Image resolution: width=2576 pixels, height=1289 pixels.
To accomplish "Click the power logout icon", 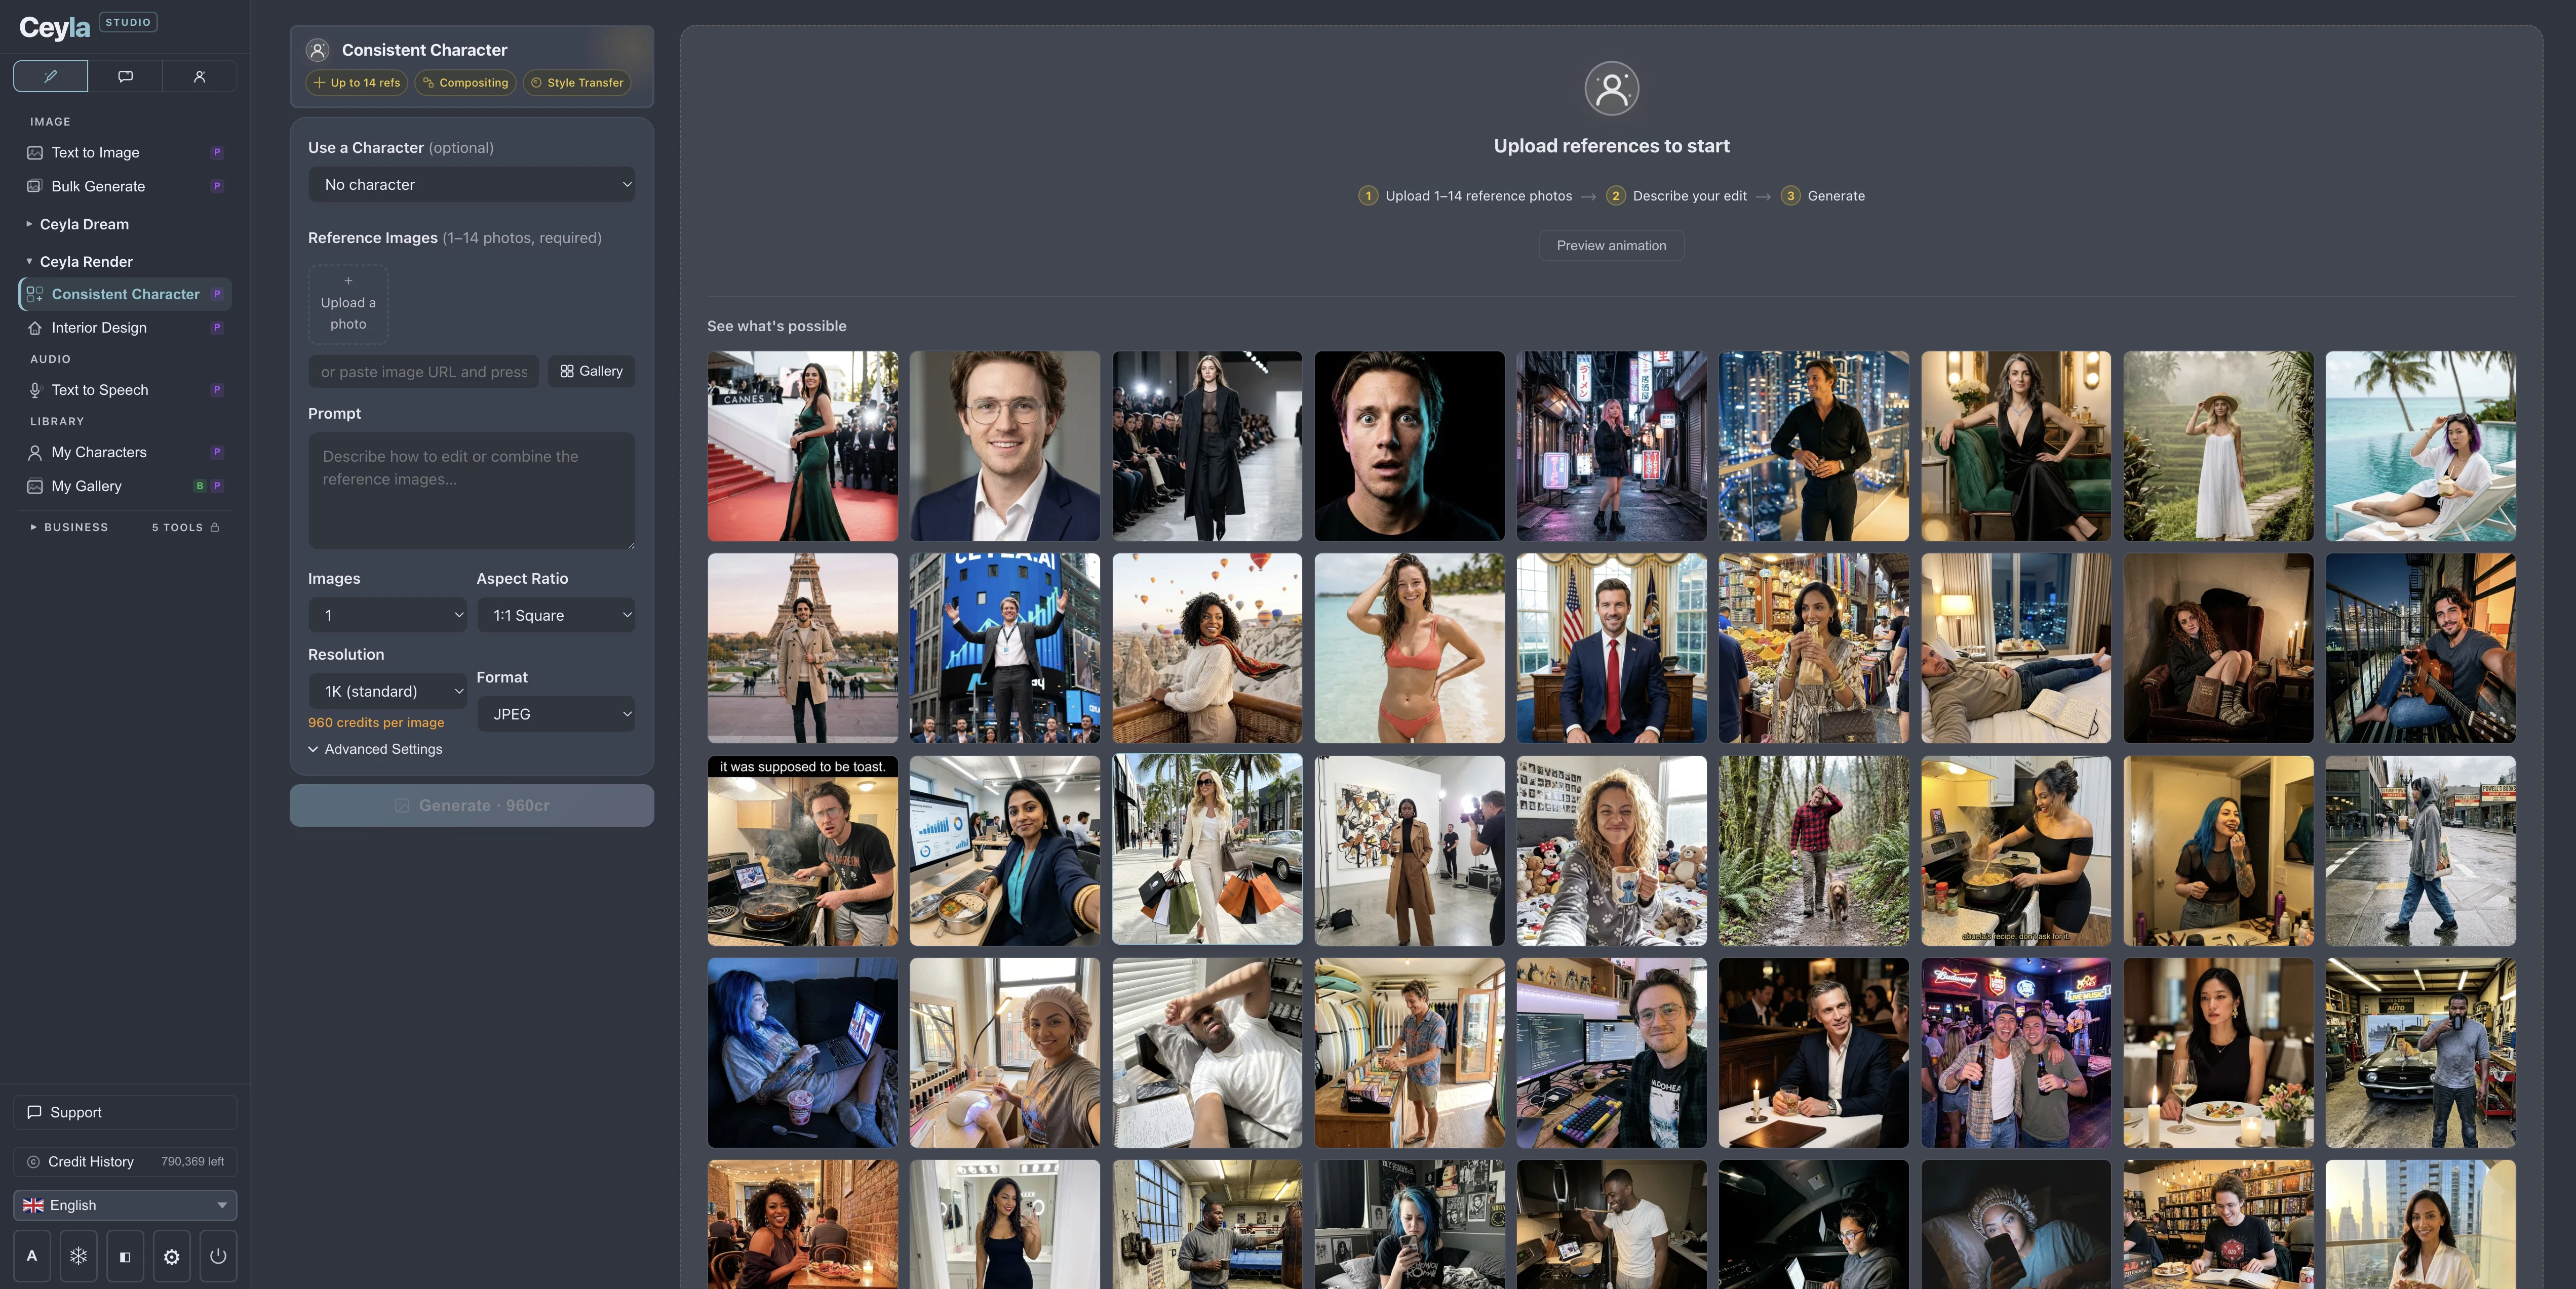I will pyautogui.click(x=218, y=1256).
